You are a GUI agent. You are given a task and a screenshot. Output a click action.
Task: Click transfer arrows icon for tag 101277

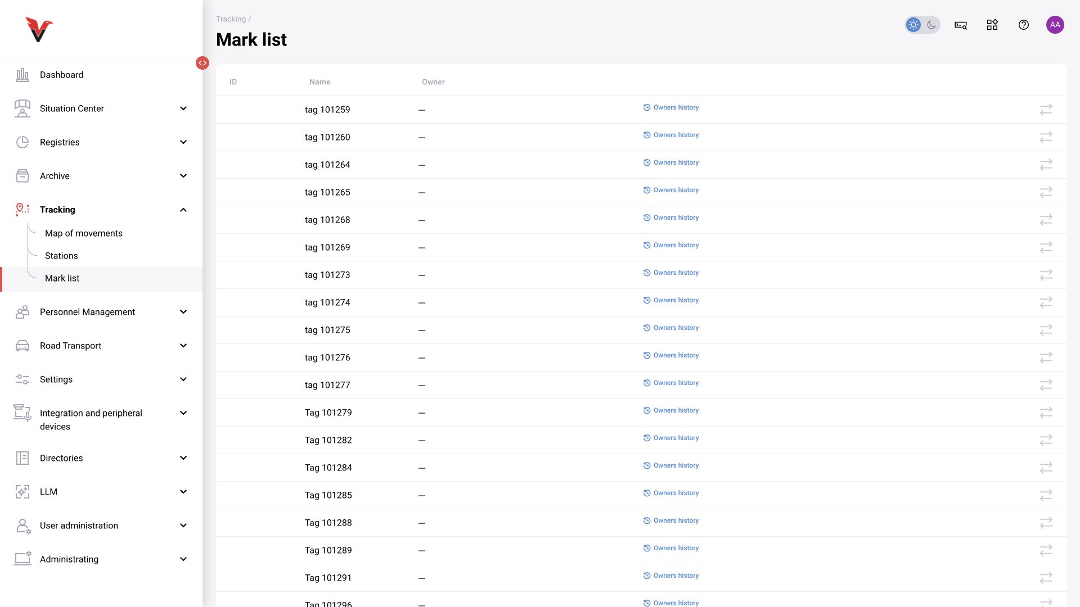pos(1046,385)
